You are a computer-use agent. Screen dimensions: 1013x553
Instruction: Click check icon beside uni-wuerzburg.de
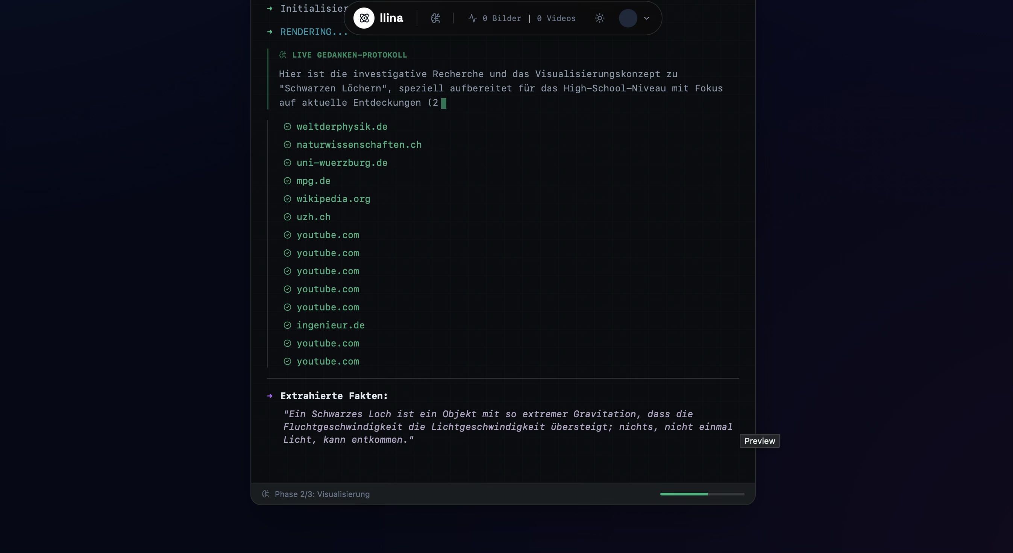point(287,163)
